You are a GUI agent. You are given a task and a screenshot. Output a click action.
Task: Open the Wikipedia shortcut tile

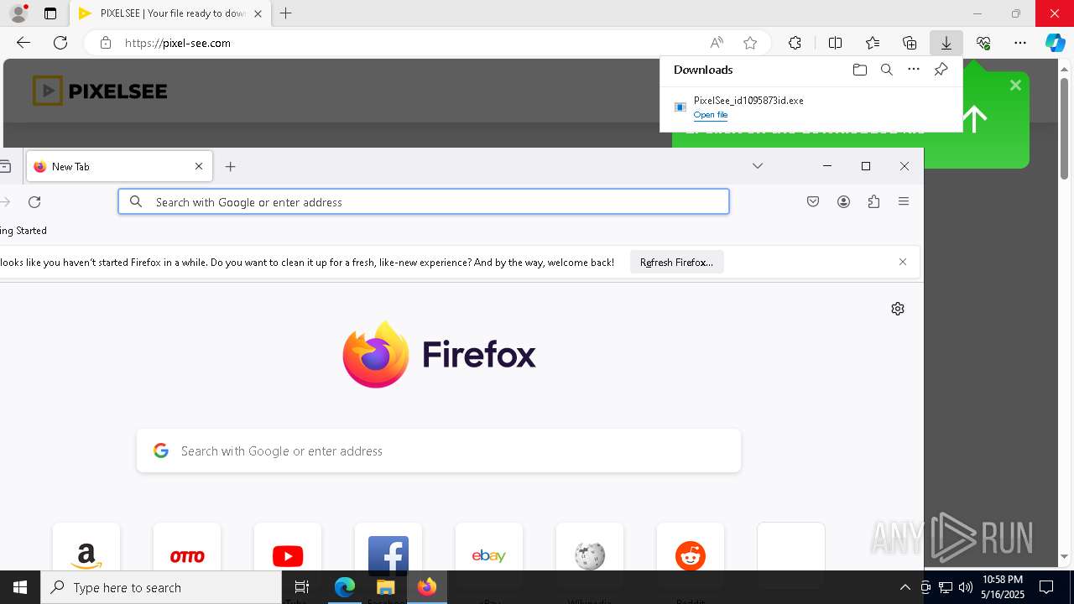pyautogui.click(x=590, y=555)
